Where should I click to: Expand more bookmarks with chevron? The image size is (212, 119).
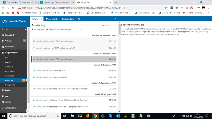click(209, 13)
